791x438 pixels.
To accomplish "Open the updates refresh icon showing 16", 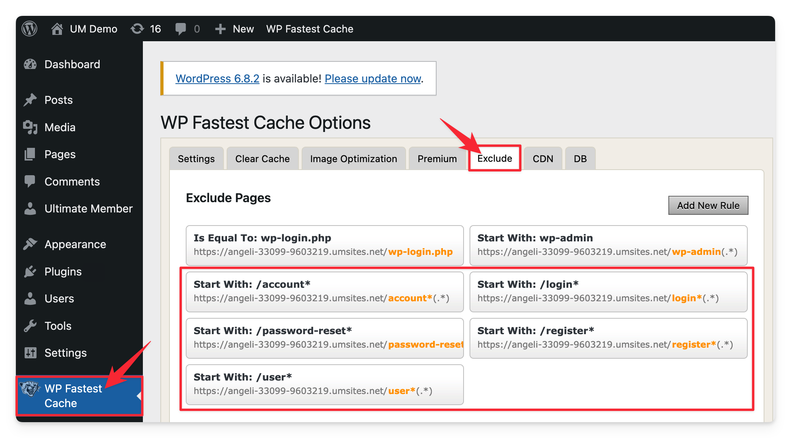I will pyautogui.click(x=137, y=29).
